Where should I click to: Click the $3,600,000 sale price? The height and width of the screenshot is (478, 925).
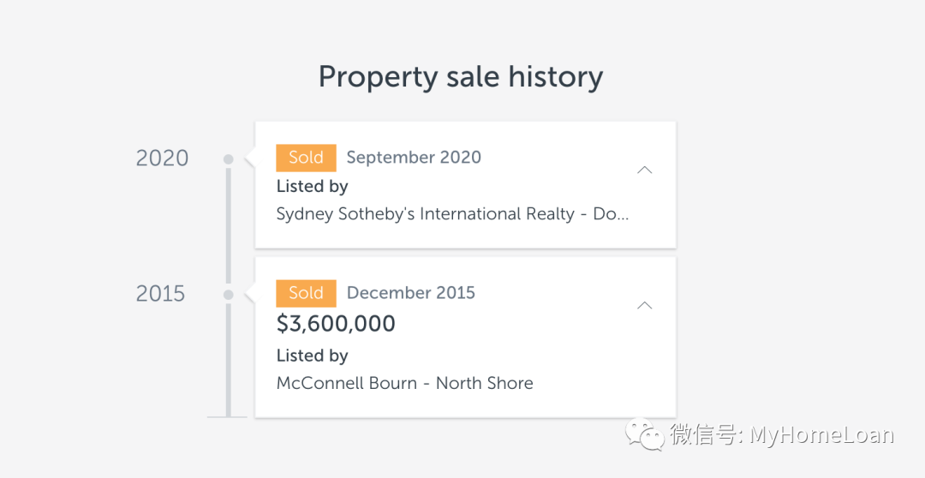tap(336, 324)
